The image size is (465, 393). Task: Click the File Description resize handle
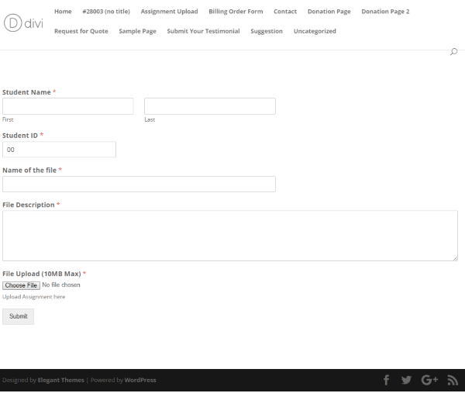[x=455, y=259]
